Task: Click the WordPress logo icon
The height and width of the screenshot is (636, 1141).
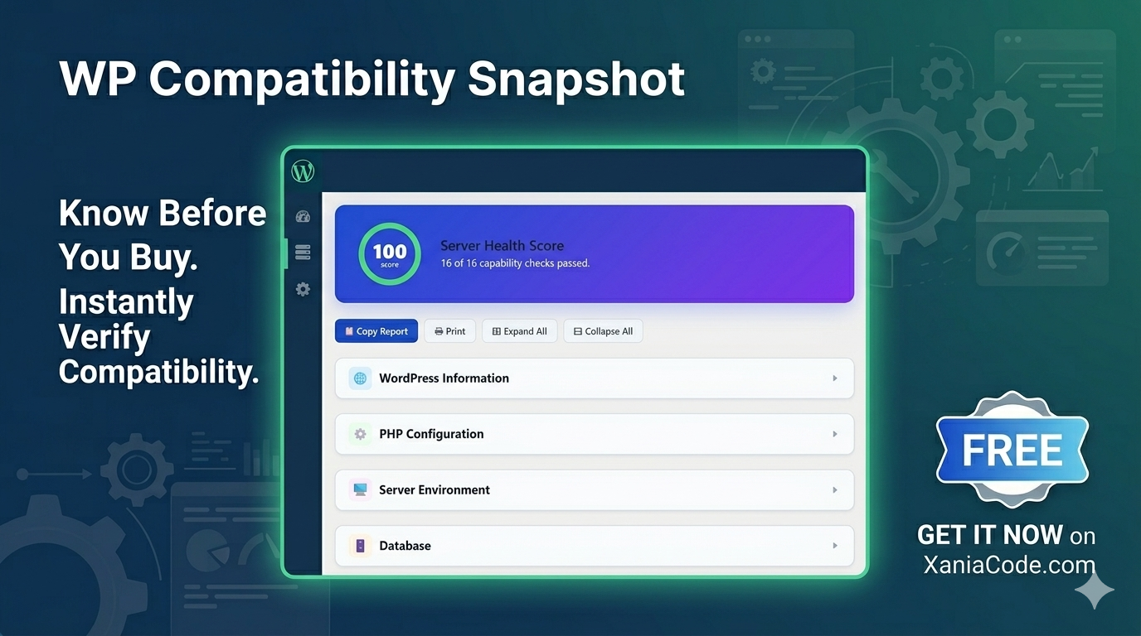Action: click(302, 171)
